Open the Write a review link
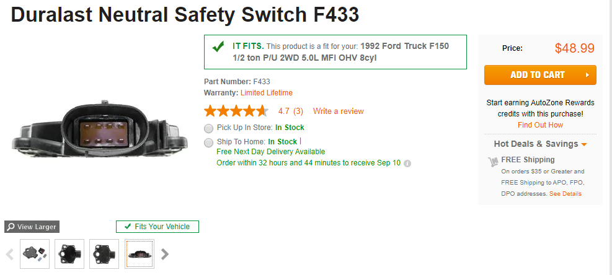The width and height of the screenshot is (612, 275). pyautogui.click(x=338, y=111)
